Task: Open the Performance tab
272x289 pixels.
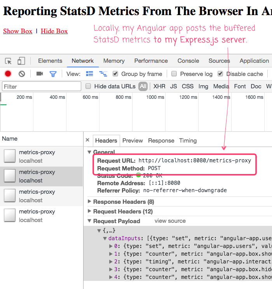Action: (x=151, y=61)
